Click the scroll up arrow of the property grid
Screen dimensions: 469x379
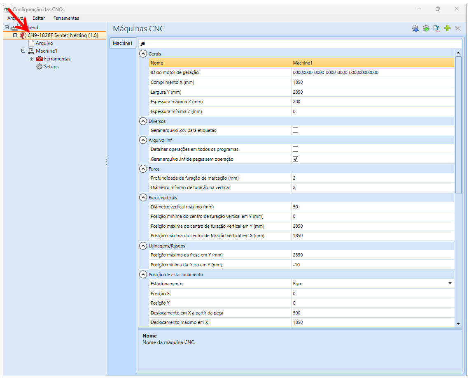tap(458, 53)
